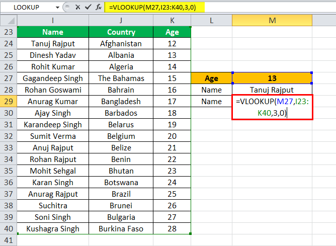Select the Kushagra Singh cell
This screenshot has height=246, width=336.
coord(53,228)
